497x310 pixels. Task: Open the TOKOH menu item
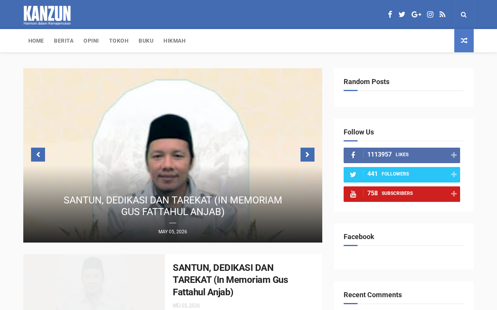point(119,41)
